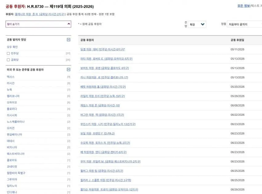The height and width of the screenshot is (194, 262).
Task: Select the 공동 후원자 column header
Action: (87, 40)
